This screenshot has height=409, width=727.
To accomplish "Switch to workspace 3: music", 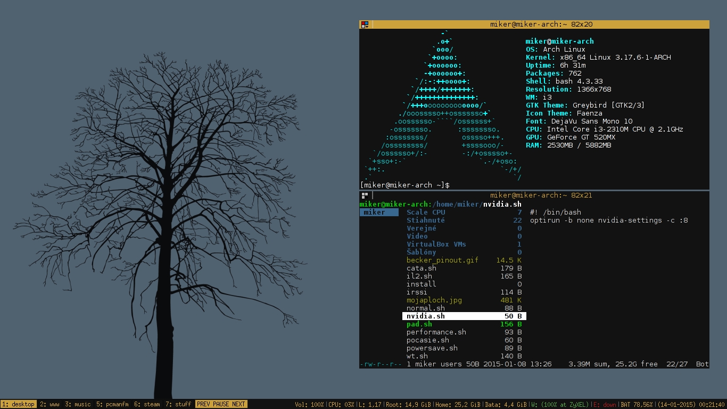I will pyautogui.click(x=78, y=404).
